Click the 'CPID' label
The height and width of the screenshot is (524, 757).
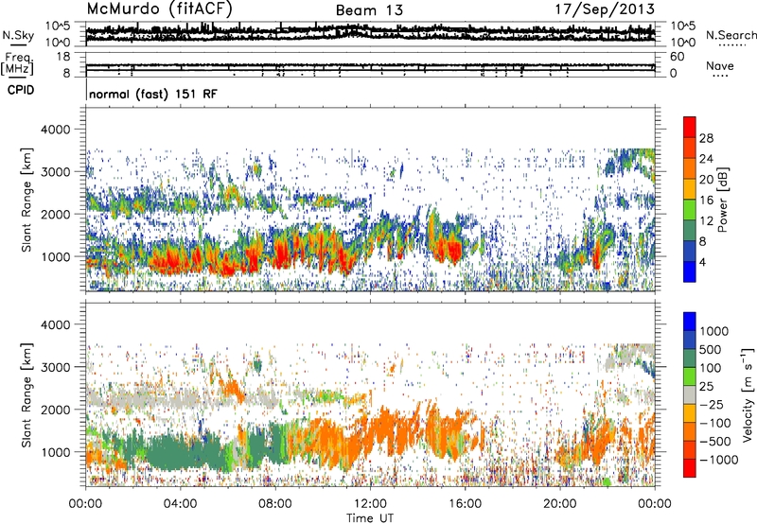(20, 90)
